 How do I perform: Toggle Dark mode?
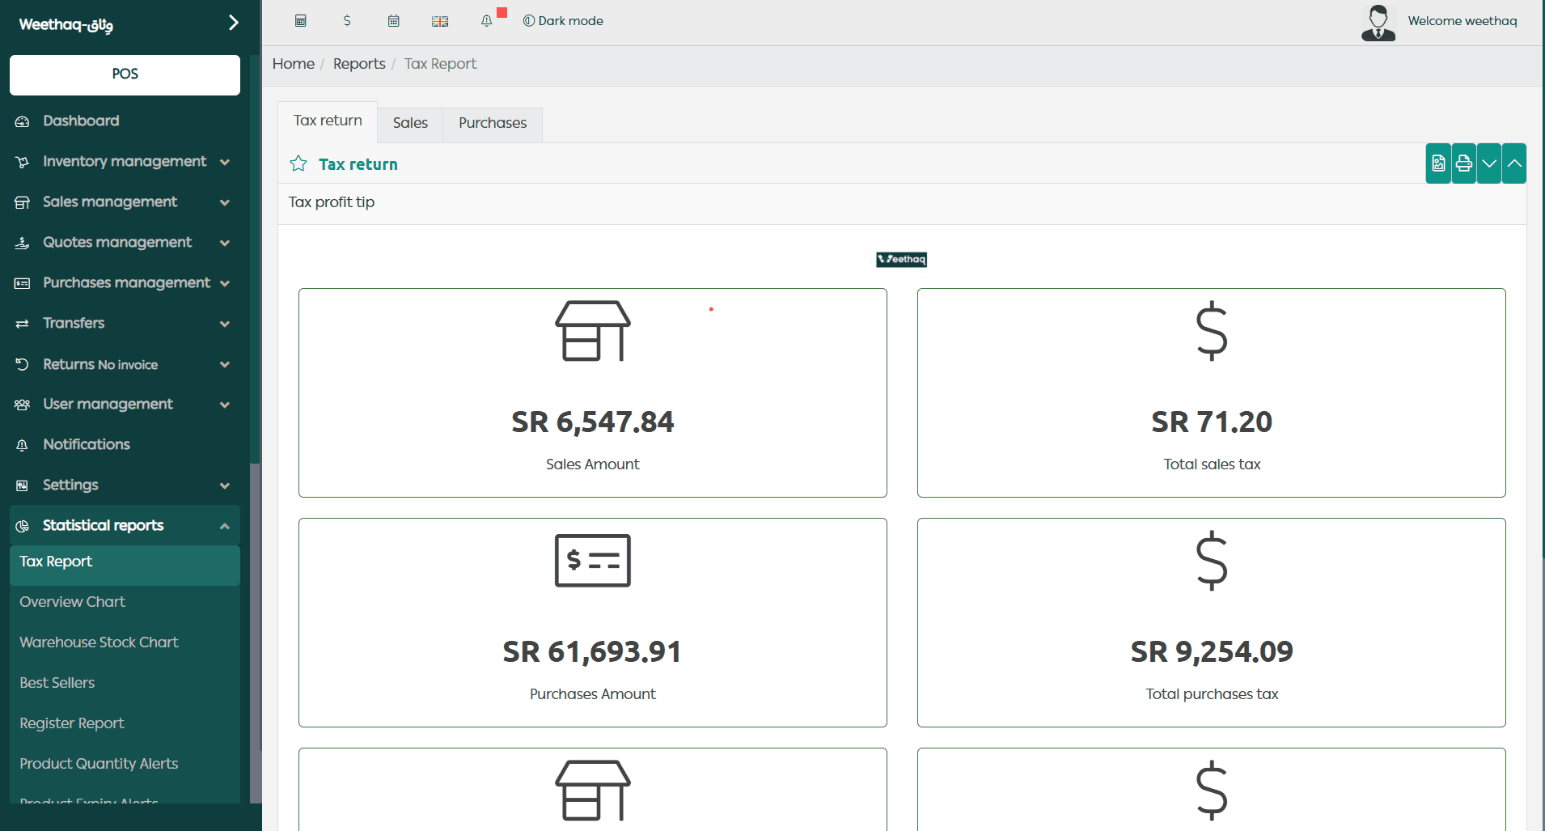(x=563, y=21)
